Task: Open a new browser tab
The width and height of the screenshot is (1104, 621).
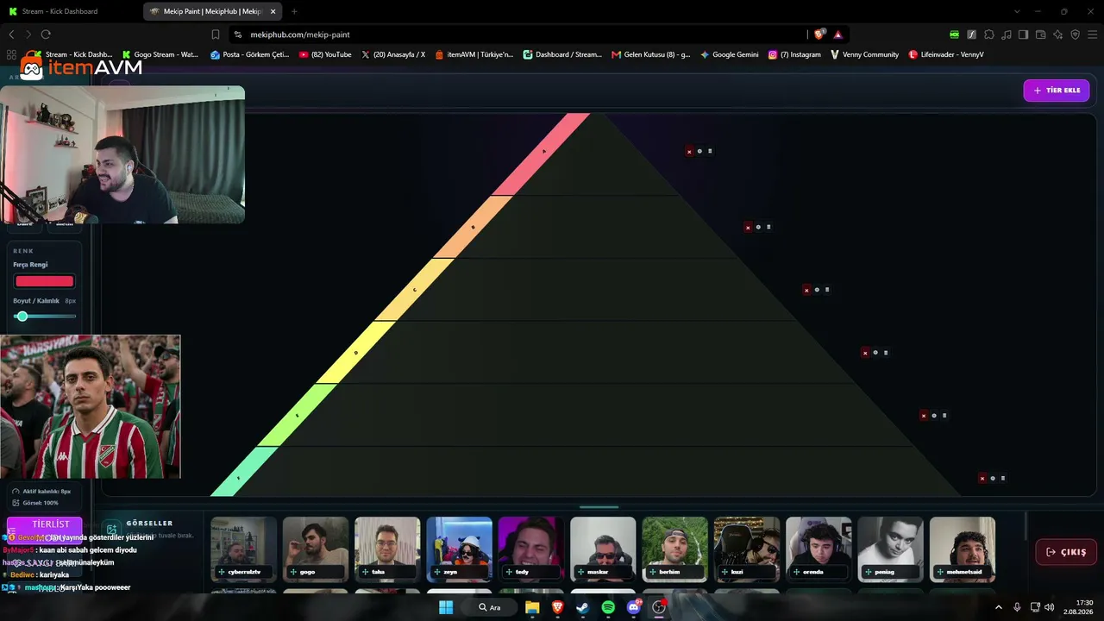Action: click(294, 11)
